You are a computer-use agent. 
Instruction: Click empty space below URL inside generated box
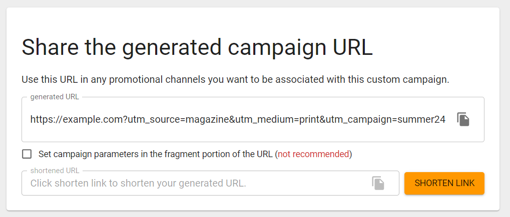pyautogui.click(x=237, y=134)
